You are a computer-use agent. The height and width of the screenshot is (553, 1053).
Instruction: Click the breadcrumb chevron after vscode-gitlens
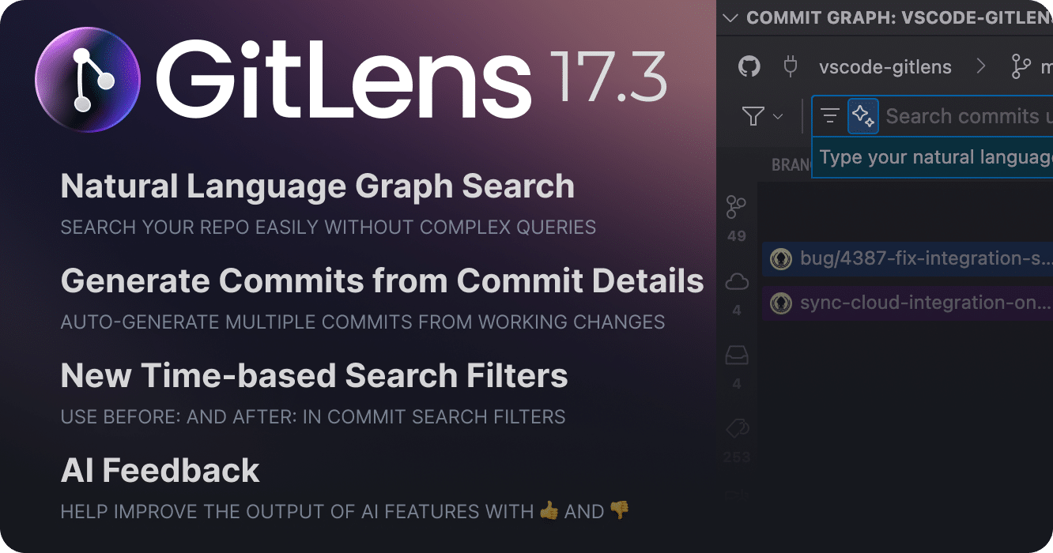[981, 66]
